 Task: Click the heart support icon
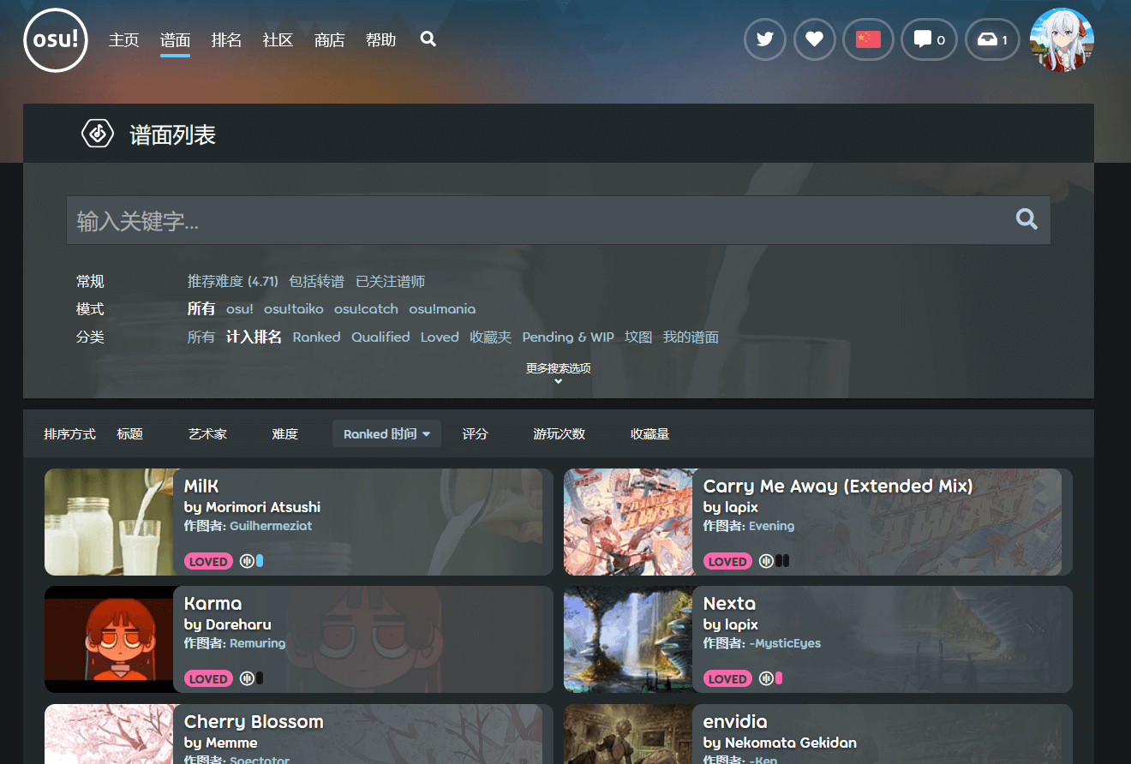pyautogui.click(x=815, y=39)
